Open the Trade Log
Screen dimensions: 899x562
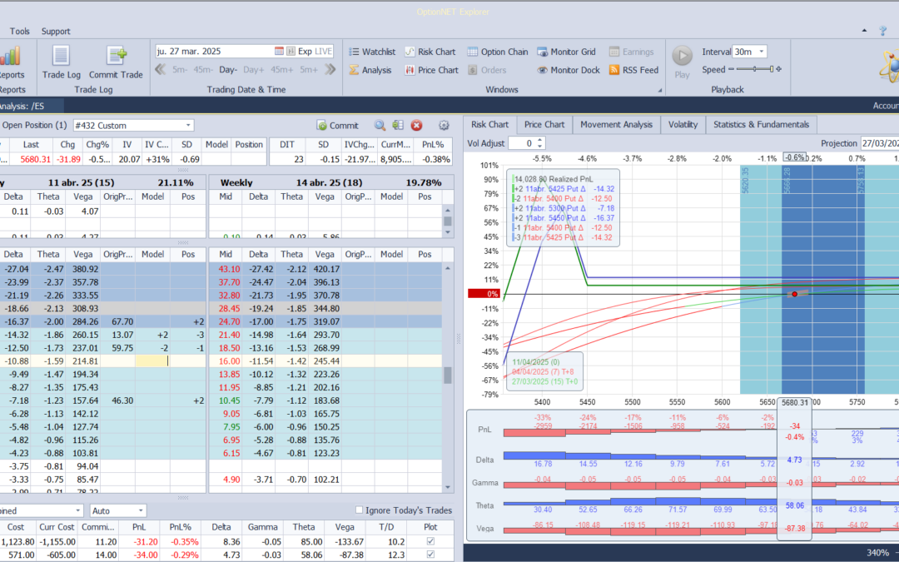pyautogui.click(x=61, y=62)
